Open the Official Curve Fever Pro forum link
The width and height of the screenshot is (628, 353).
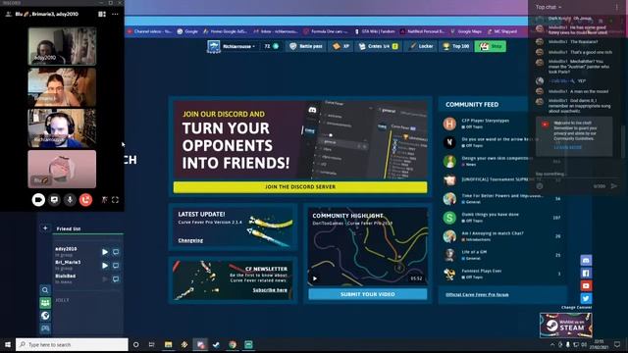(477, 294)
